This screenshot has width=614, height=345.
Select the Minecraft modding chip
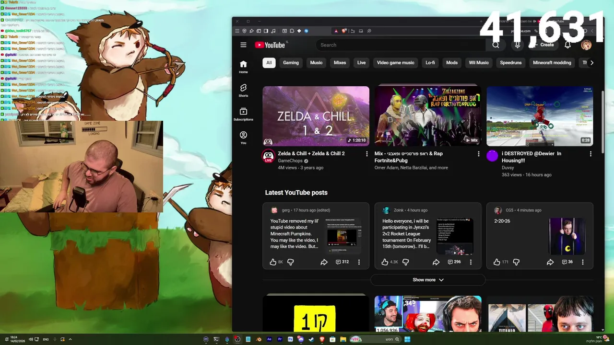coord(552,63)
